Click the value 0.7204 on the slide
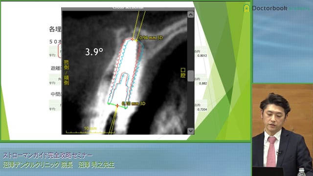This screenshot has width=313, height=176. [202, 110]
